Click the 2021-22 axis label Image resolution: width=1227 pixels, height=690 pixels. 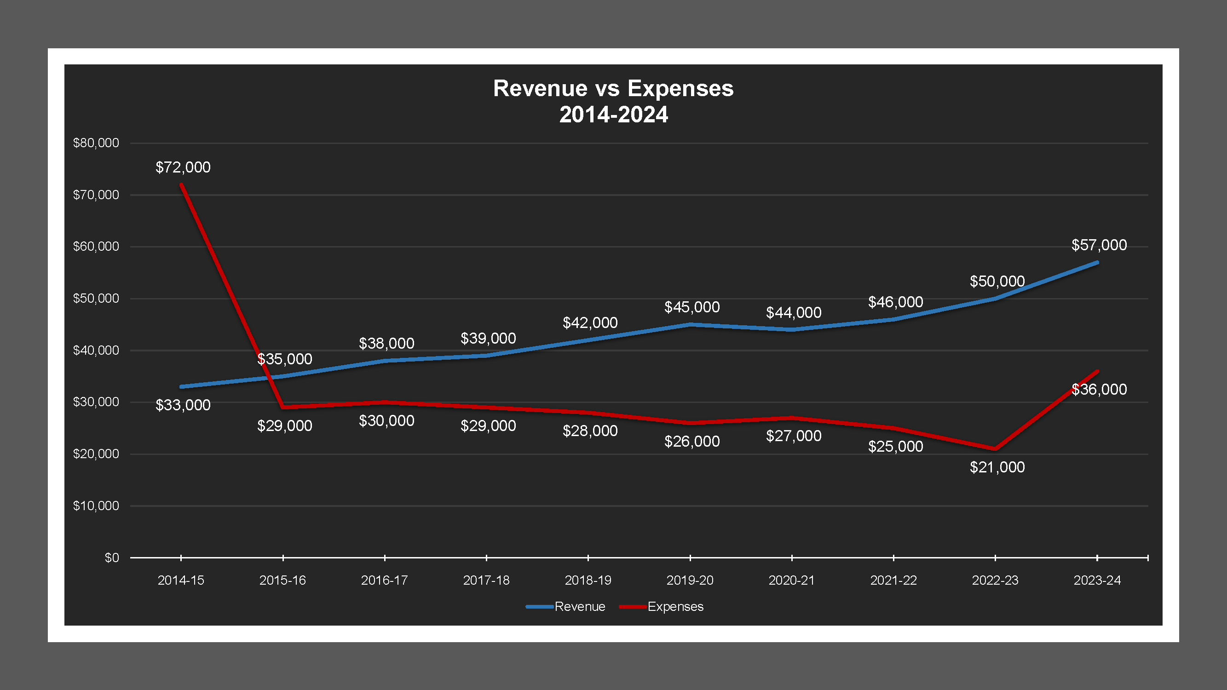pos(893,581)
